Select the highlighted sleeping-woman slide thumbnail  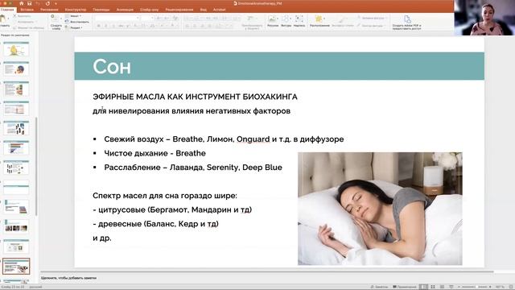16,267
